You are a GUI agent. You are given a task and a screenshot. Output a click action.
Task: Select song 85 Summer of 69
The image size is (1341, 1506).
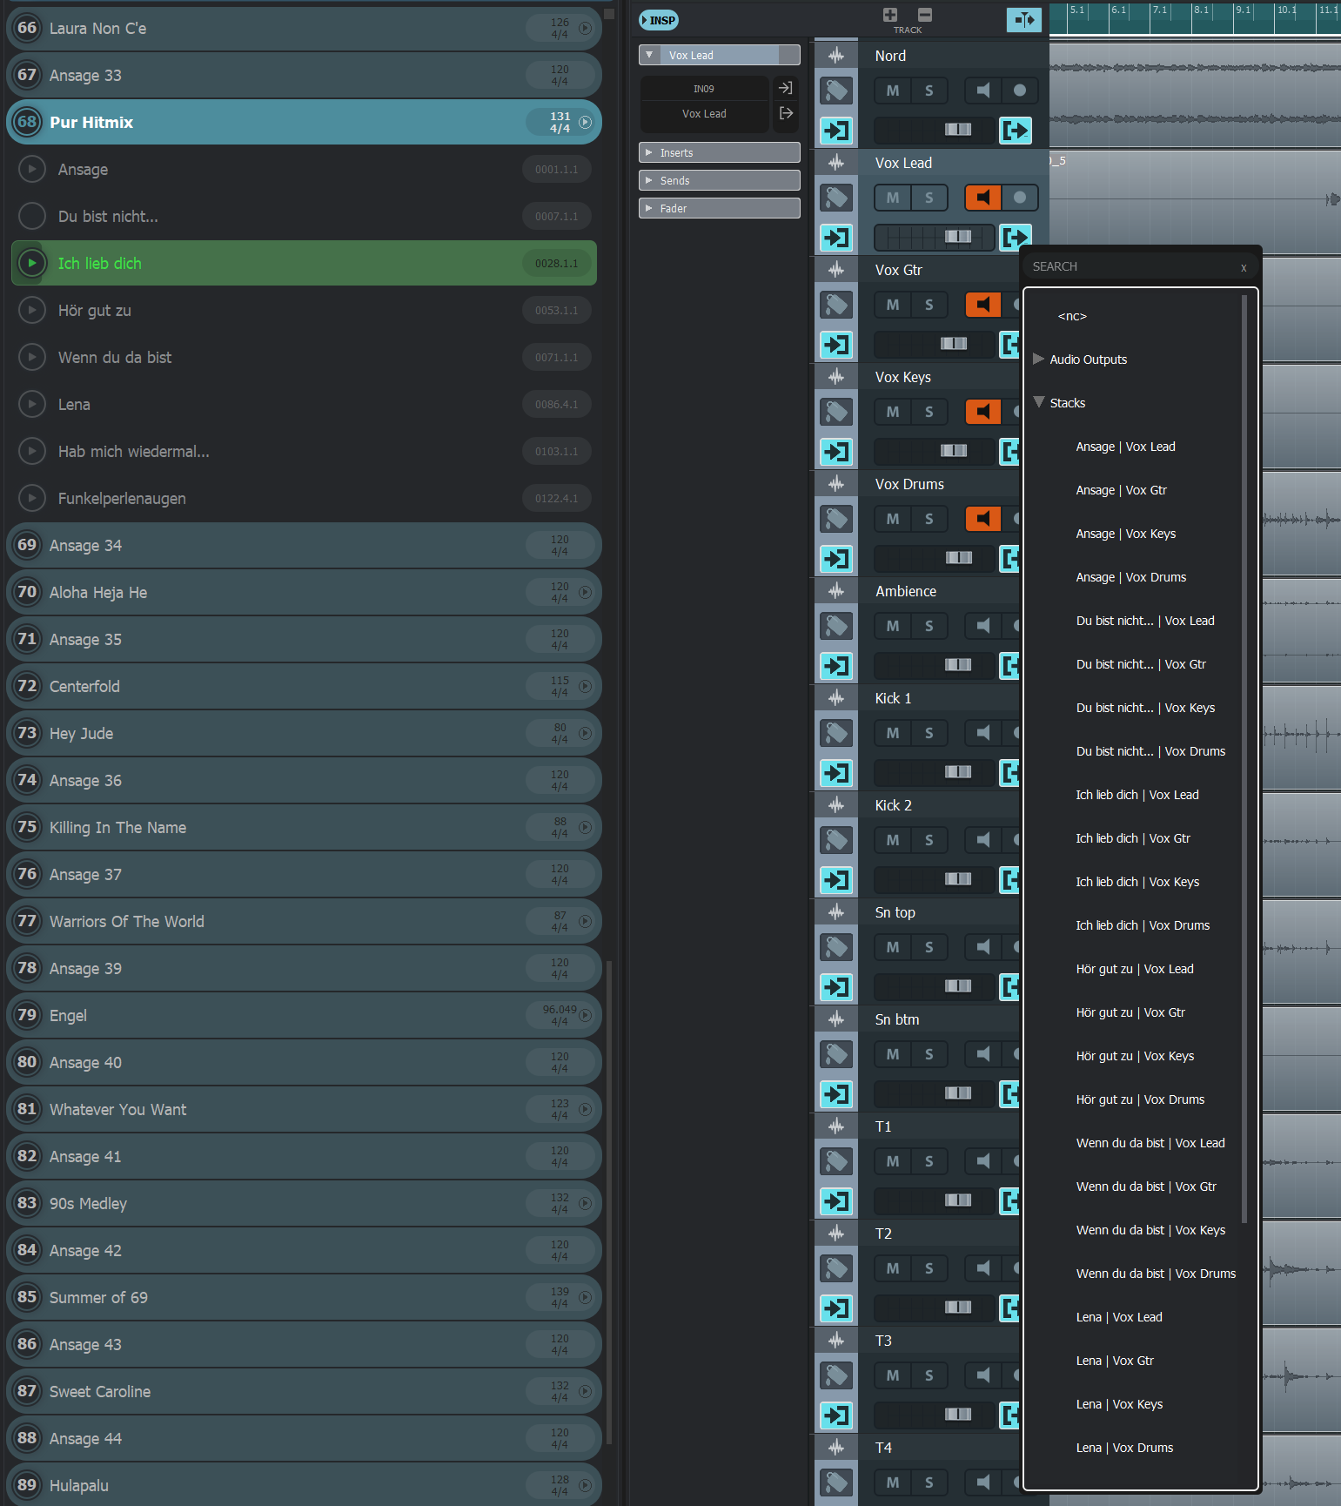point(304,1297)
